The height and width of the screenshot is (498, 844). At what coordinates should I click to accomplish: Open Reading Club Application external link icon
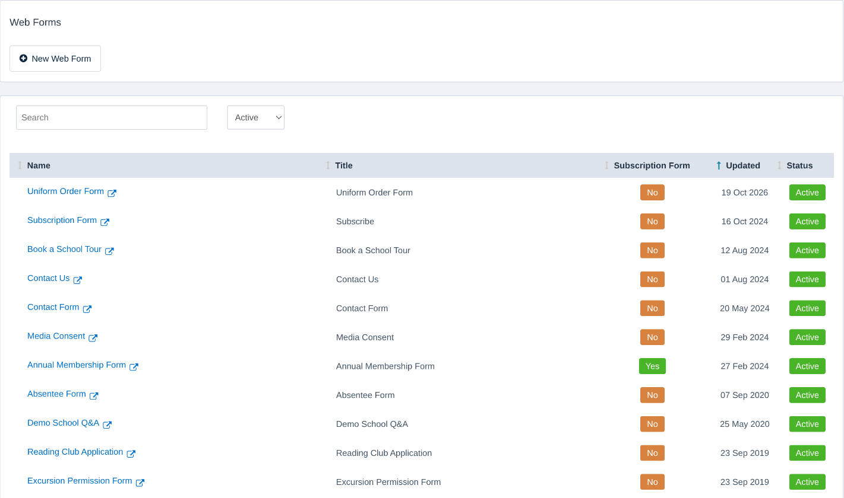[131, 454]
